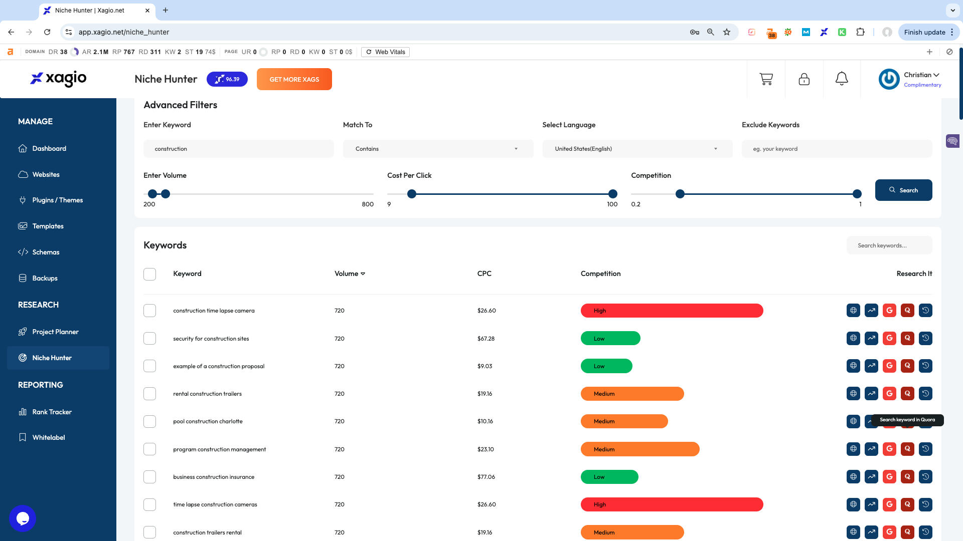
Task: Check program construction management checkbox
Action: point(149,449)
